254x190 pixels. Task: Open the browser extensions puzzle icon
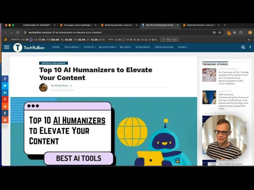pos(241,32)
